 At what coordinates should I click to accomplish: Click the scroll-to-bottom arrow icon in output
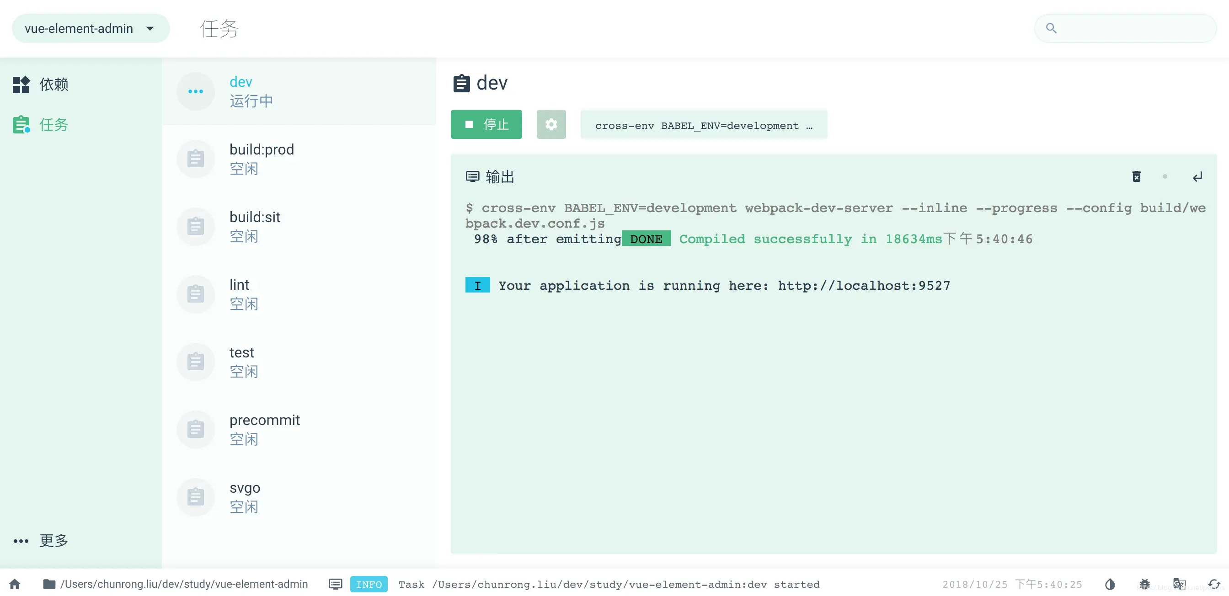pos(1197,177)
